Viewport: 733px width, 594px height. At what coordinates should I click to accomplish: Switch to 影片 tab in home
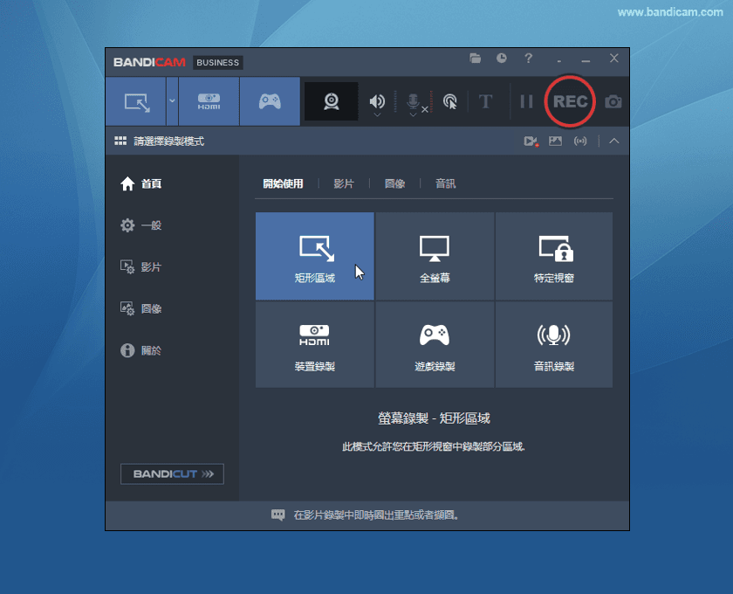tap(344, 183)
